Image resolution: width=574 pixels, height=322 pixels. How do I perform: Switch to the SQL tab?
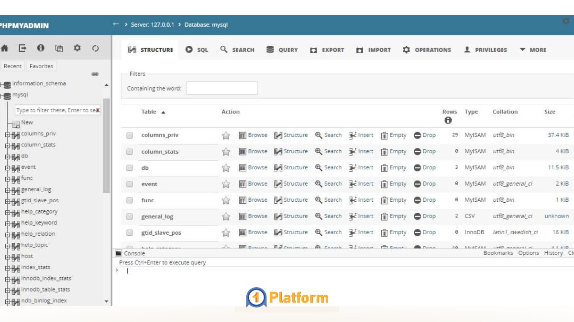pyautogui.click(x=197, y=50)
